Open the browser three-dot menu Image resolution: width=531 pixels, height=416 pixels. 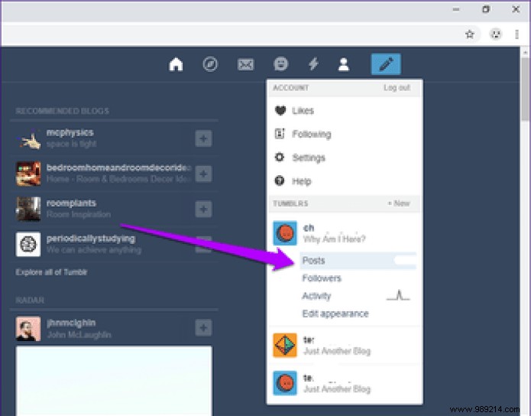[516, 34]
